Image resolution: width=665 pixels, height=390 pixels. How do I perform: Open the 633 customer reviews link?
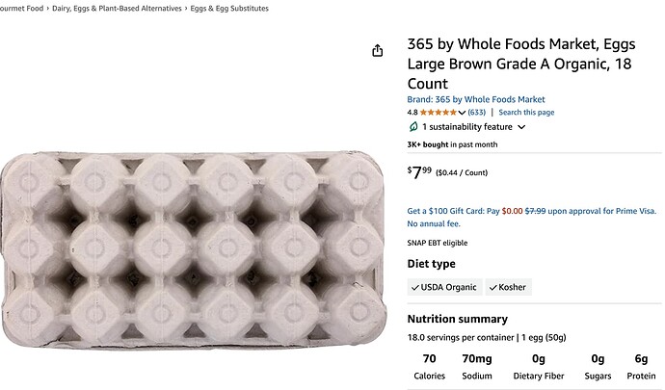477,113
